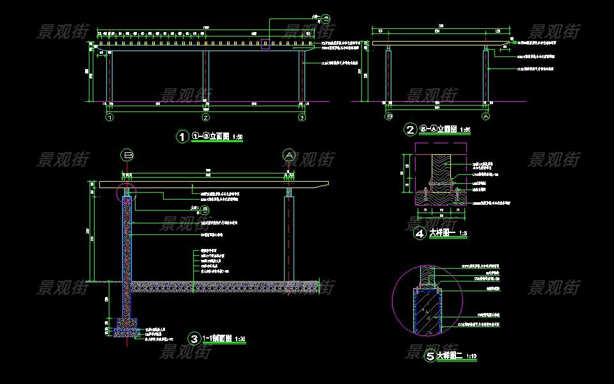Click grid bubble 2 under the front elevation
614x384 pixels.
tap(205, 118)
